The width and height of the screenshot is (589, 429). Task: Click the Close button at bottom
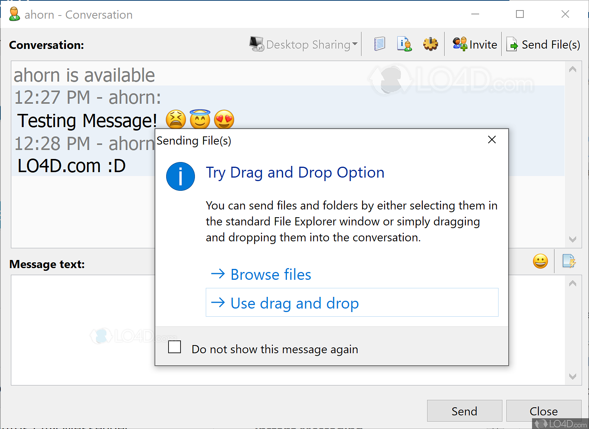coord(543,411)
